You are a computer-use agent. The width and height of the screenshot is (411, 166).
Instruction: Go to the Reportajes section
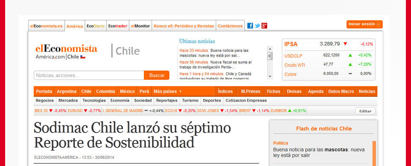(167, 101)
